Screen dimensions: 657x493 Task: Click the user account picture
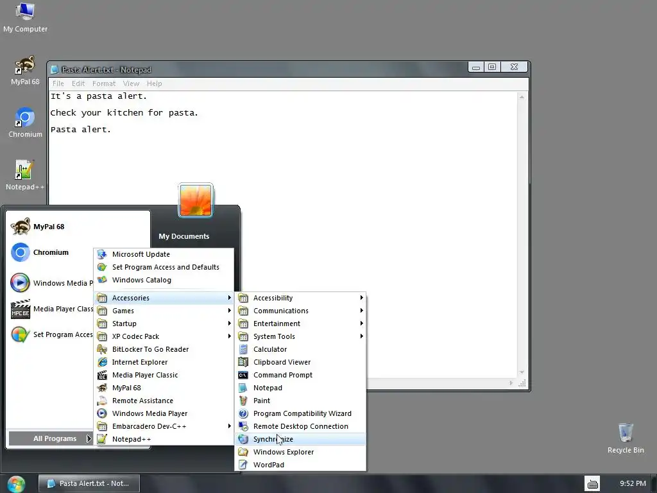[196, 200]
